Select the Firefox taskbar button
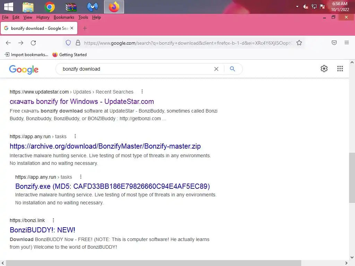This screenshot has height=266, width=355. (114, 7)
